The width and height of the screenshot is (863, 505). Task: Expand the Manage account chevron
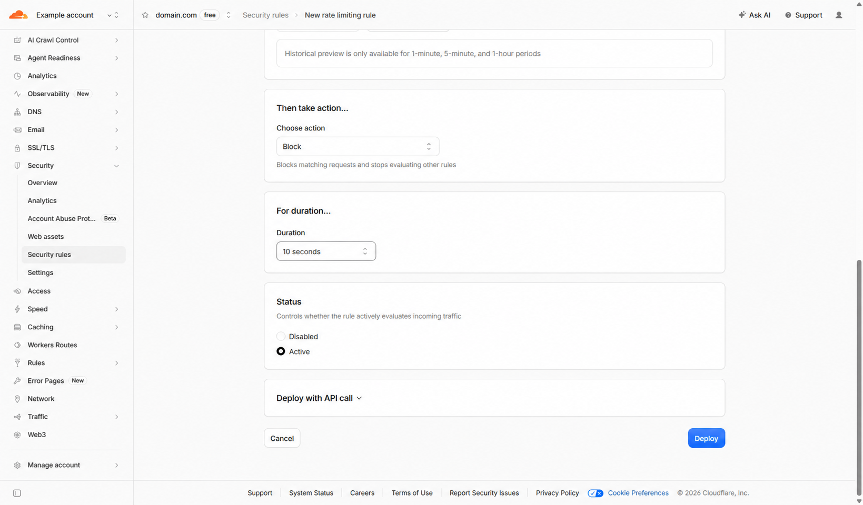pyautogui.click(x=116, y=465)
